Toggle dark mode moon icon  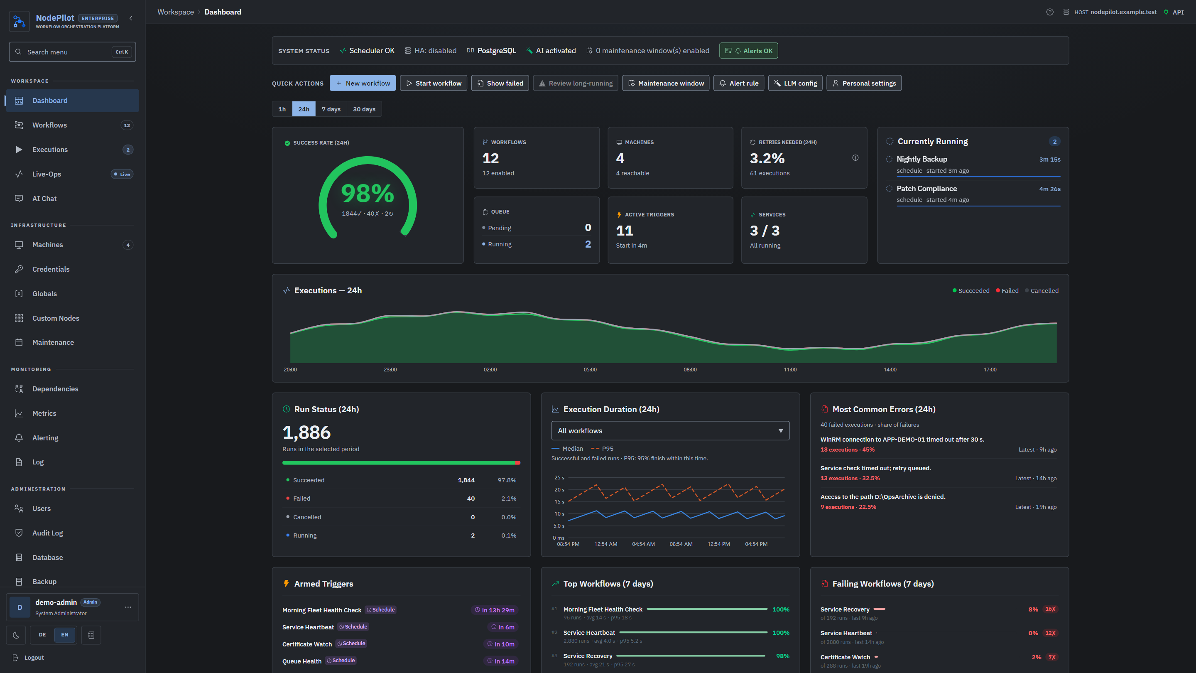[16, 635]
